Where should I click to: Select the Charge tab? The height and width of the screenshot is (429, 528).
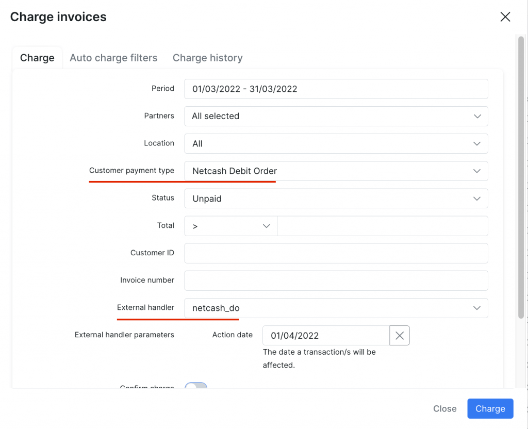37,58
